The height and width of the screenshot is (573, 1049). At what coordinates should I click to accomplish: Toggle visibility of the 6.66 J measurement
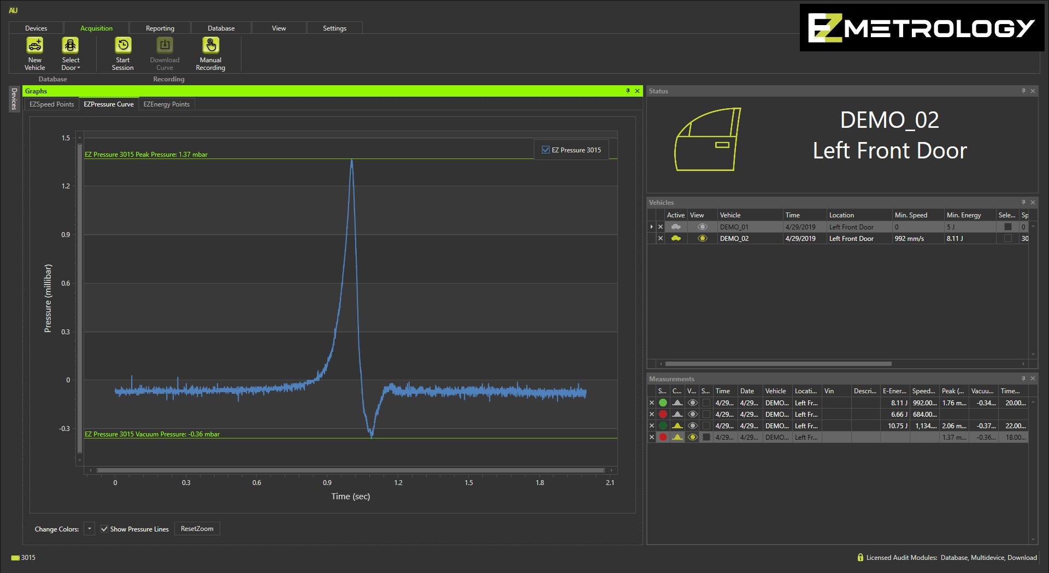[692, 414]
